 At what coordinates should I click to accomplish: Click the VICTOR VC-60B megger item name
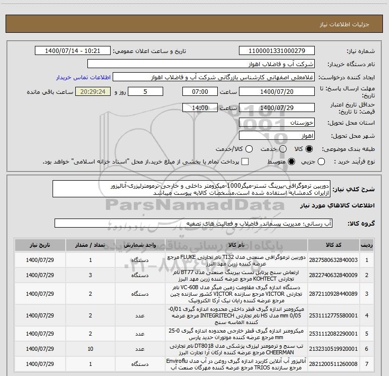[236, 294]
